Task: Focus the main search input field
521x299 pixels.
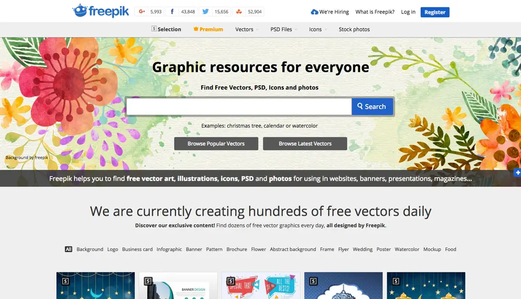Action: 239,107
